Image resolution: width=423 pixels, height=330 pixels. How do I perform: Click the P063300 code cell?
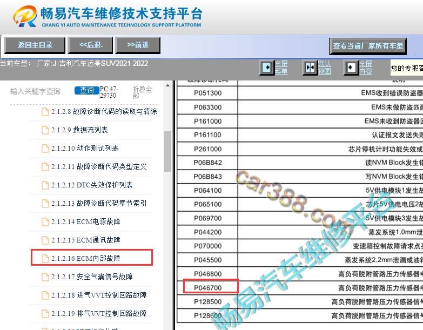(x=207, y=107)
